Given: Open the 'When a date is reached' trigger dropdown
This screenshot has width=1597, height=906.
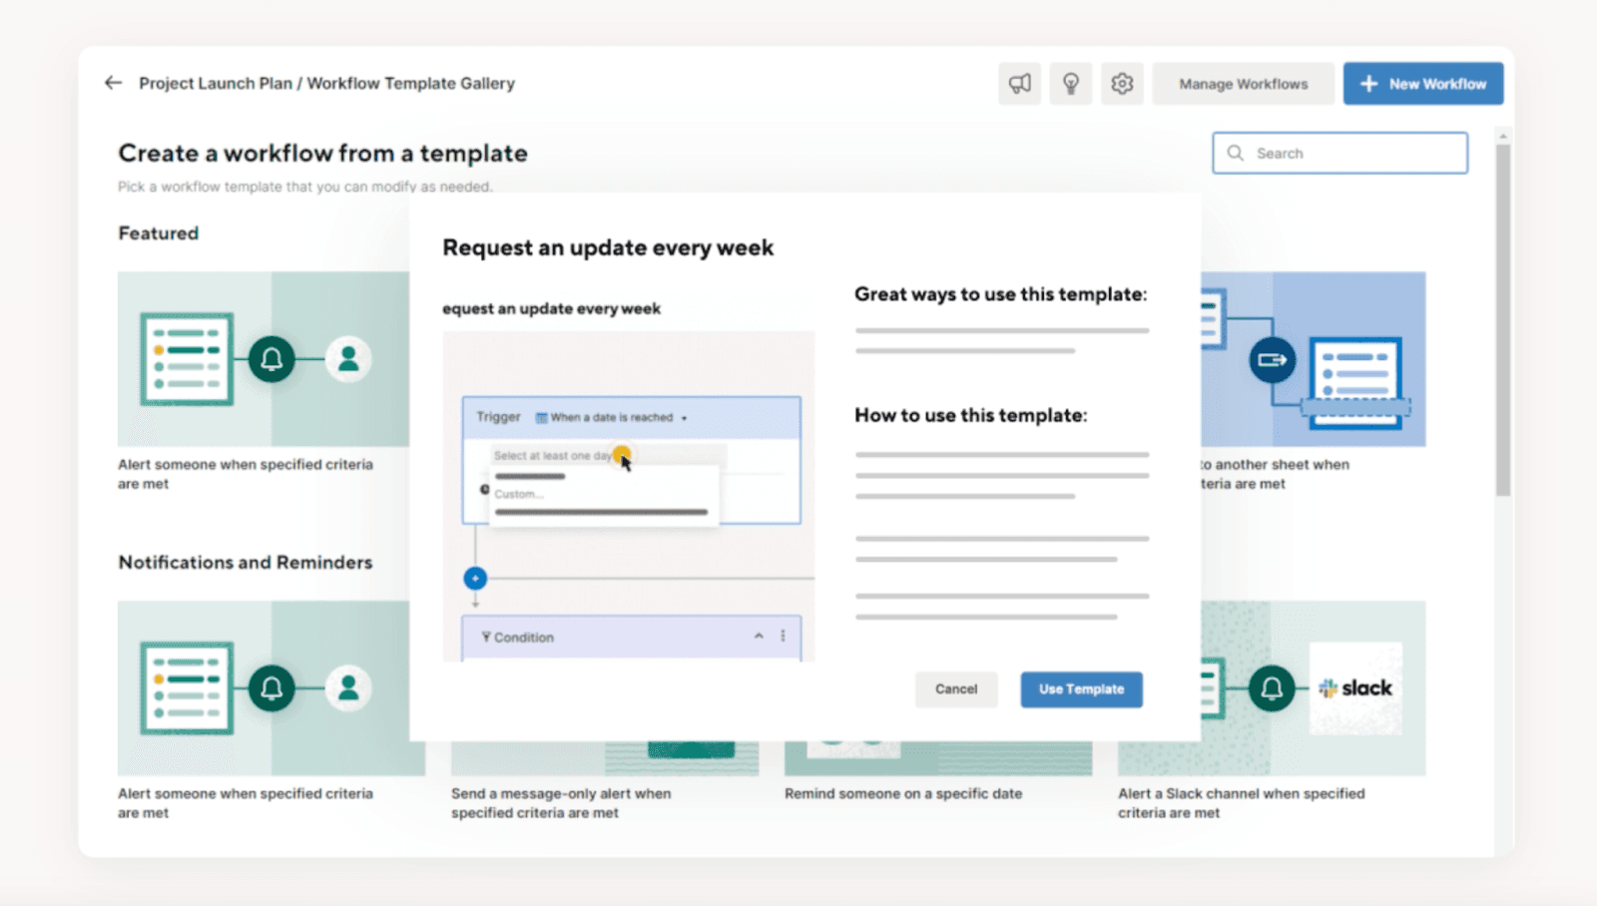Looking at the screenshot, I should click(611, 417).
